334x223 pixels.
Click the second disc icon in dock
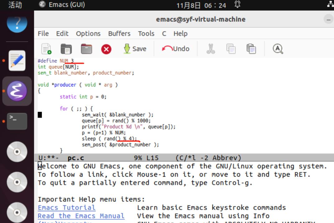17,182
